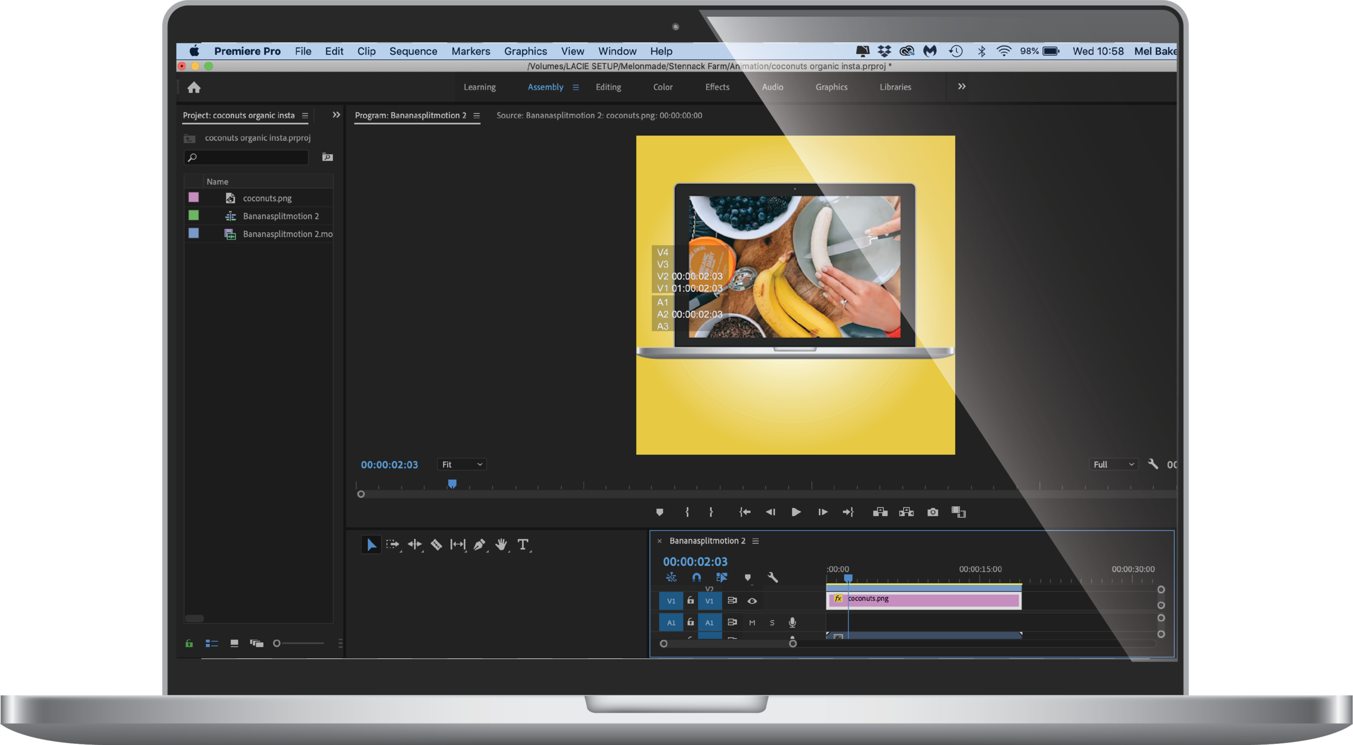
Task: Open Assembly workspace menu
Action: (576, 87)
